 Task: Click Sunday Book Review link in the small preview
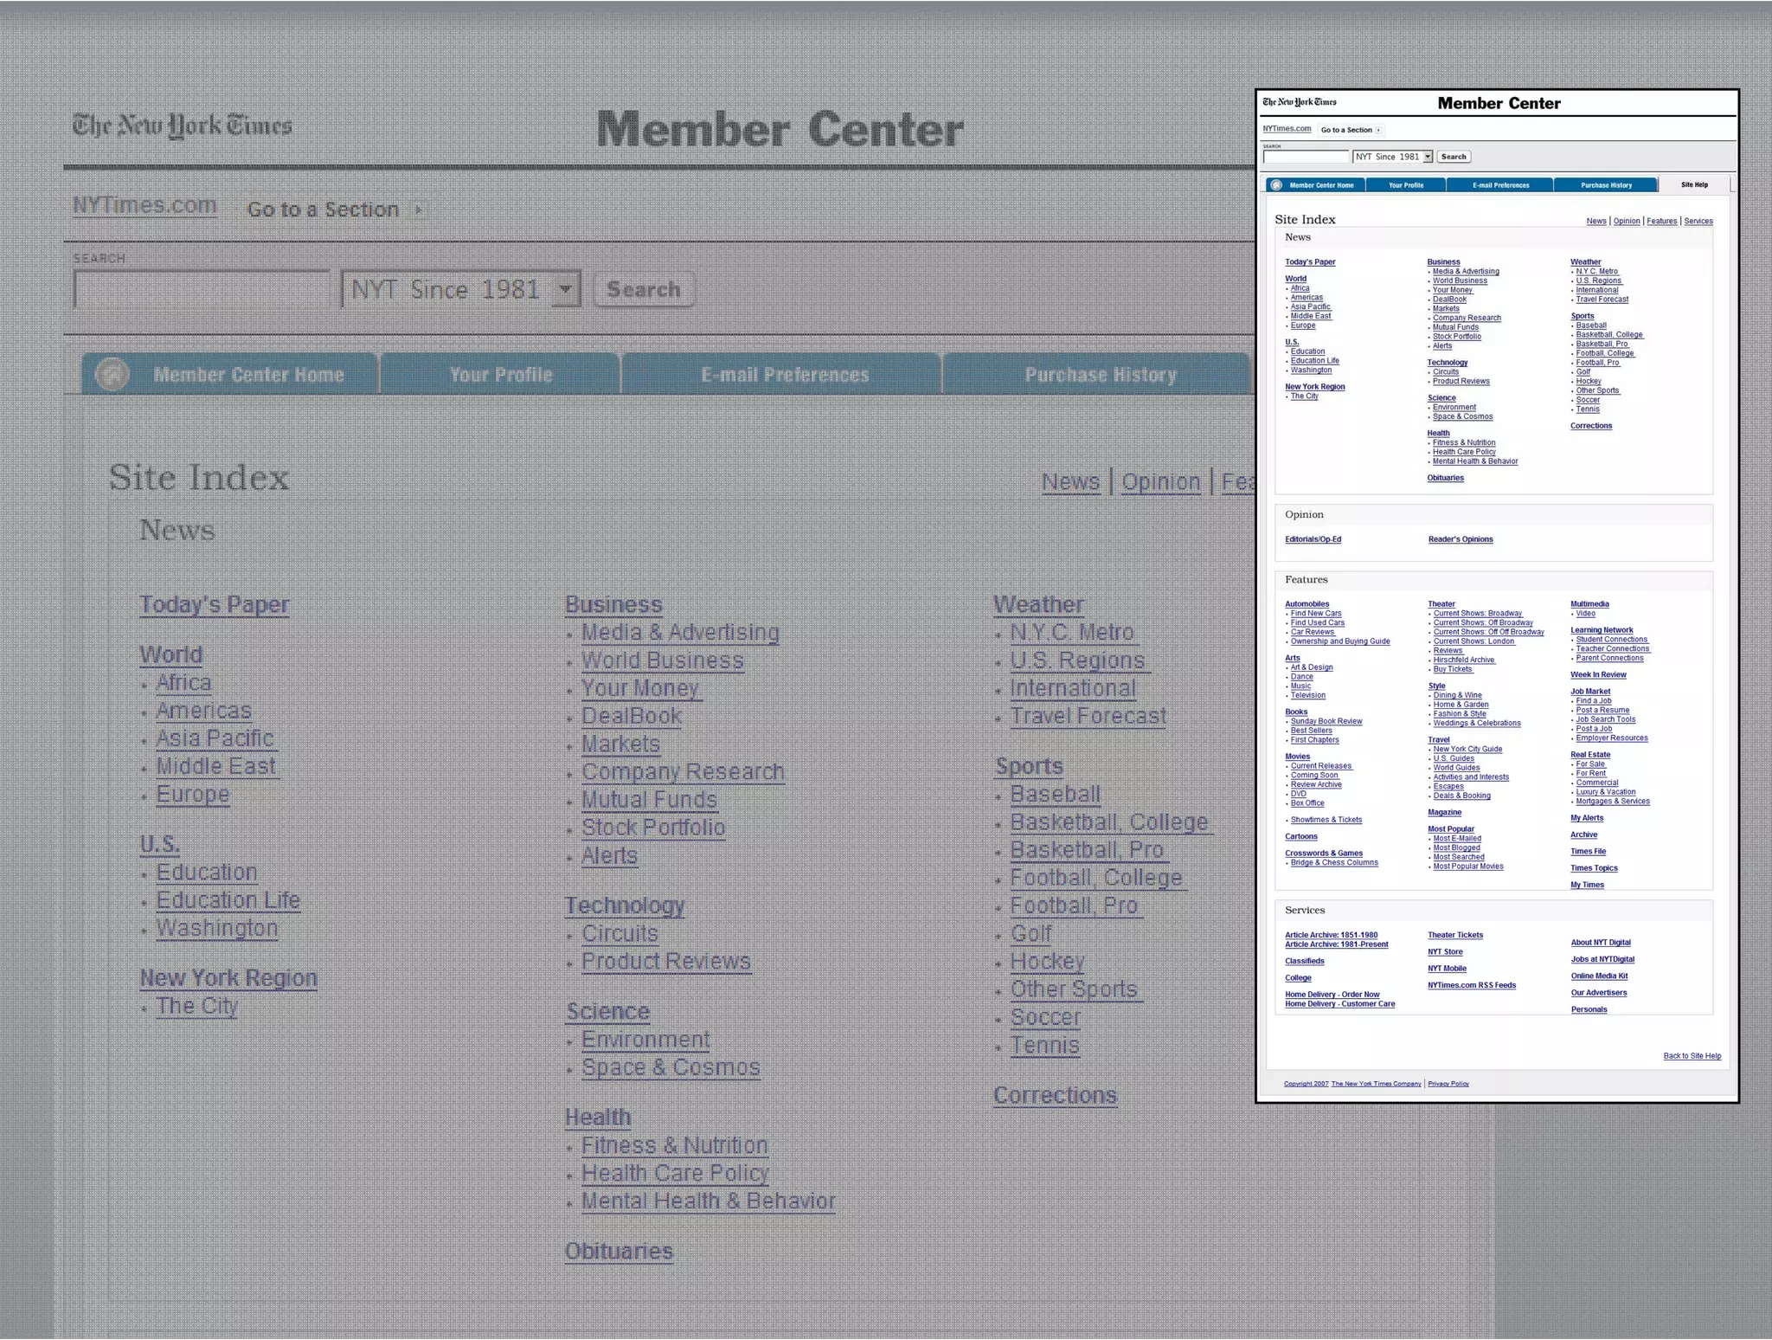(x=1326, y=721)
